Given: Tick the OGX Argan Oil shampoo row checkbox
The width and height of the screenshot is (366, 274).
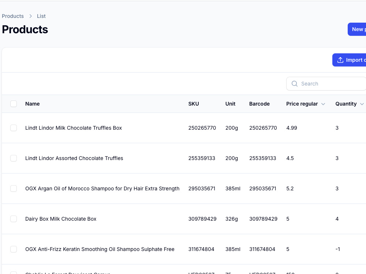Looking at the screenshot, I should click(x=14, y=189).
